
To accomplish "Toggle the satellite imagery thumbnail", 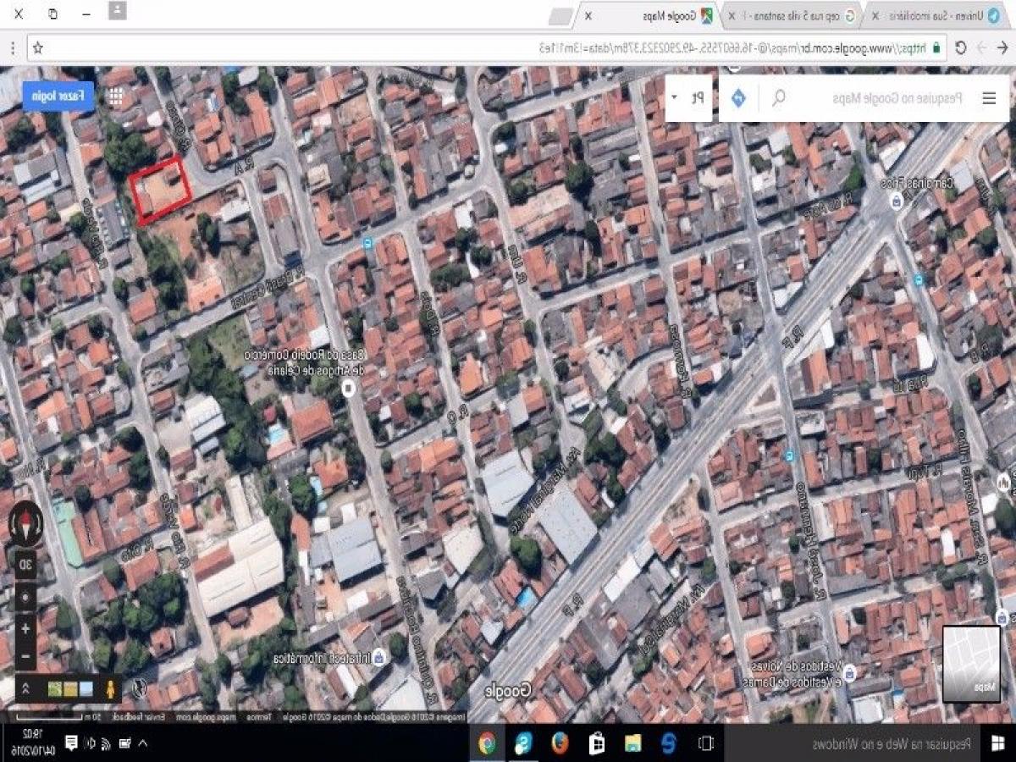I will coord(55,688).
